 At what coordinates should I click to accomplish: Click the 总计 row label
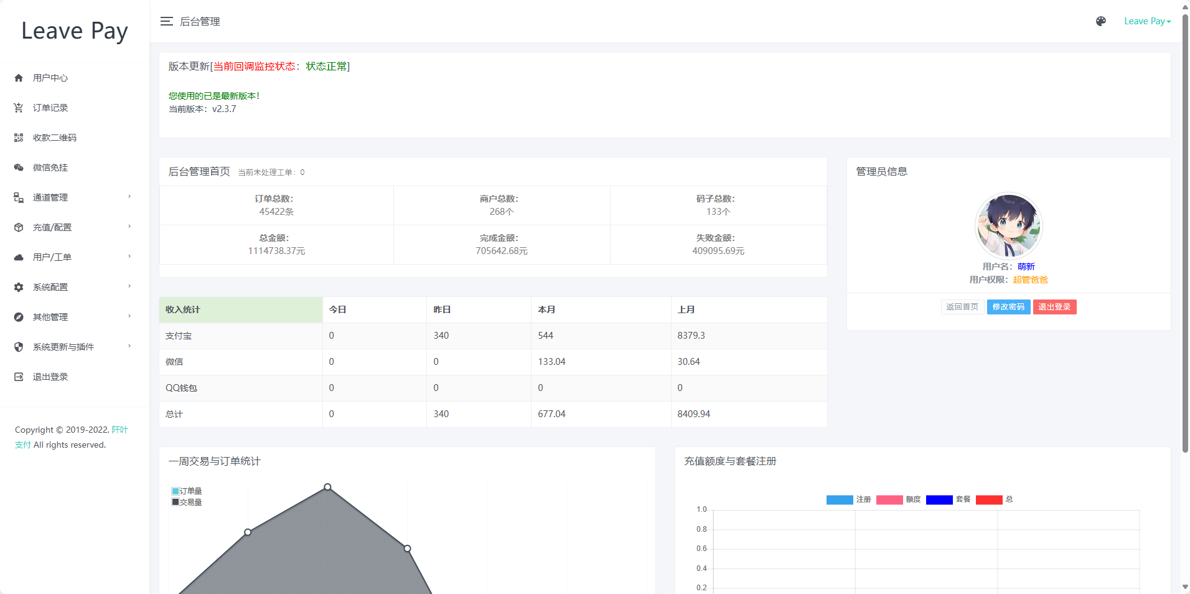(174, 414)
